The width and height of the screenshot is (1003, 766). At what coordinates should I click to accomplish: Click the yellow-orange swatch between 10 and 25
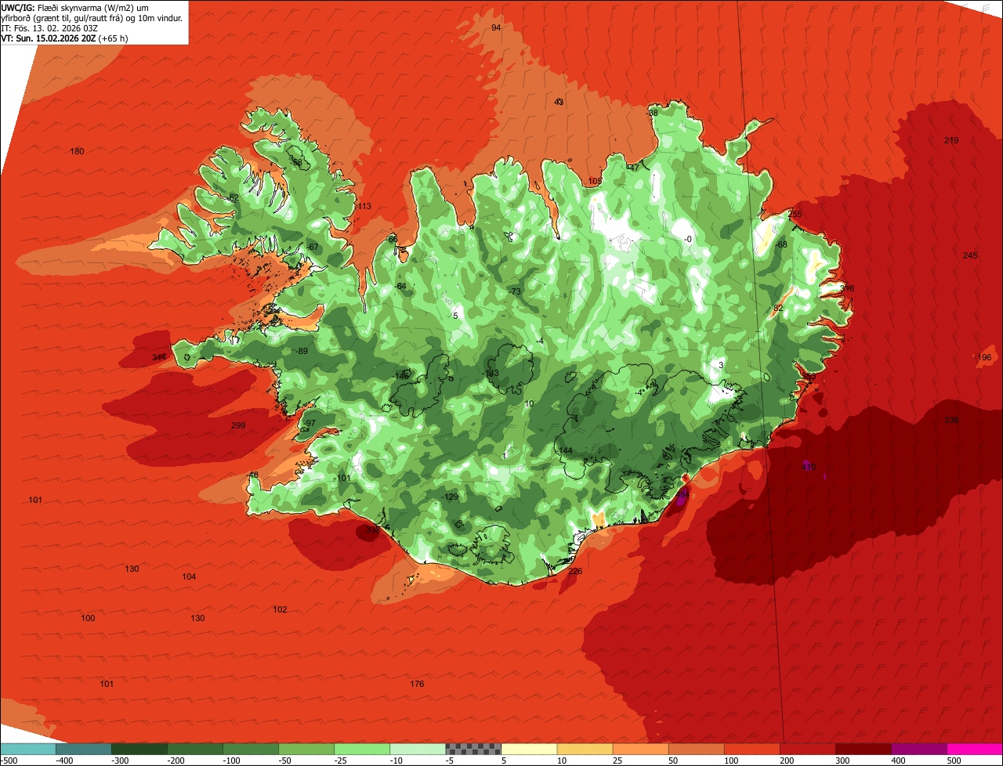pos(585,749)
